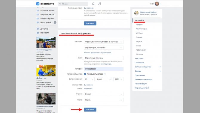The height and width of the screenshot is (113, 200).
Task: Open the Да будет газ! ad thumbnail
Action: (x=46, y=71)
